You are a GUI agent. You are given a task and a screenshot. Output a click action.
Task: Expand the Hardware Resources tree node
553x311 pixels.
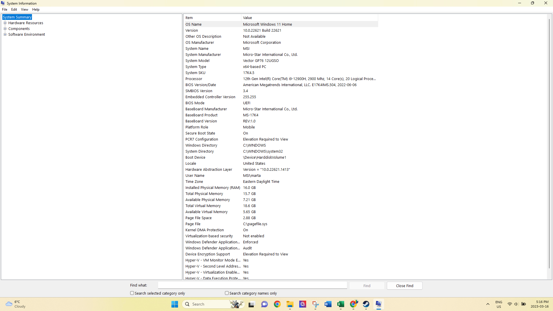click(5, 23)
